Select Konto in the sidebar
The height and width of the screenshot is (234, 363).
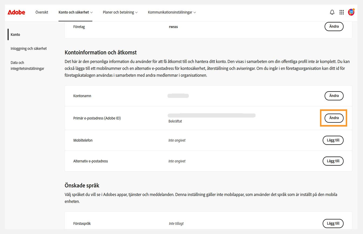pyautogui.click(x=15, y=34)
